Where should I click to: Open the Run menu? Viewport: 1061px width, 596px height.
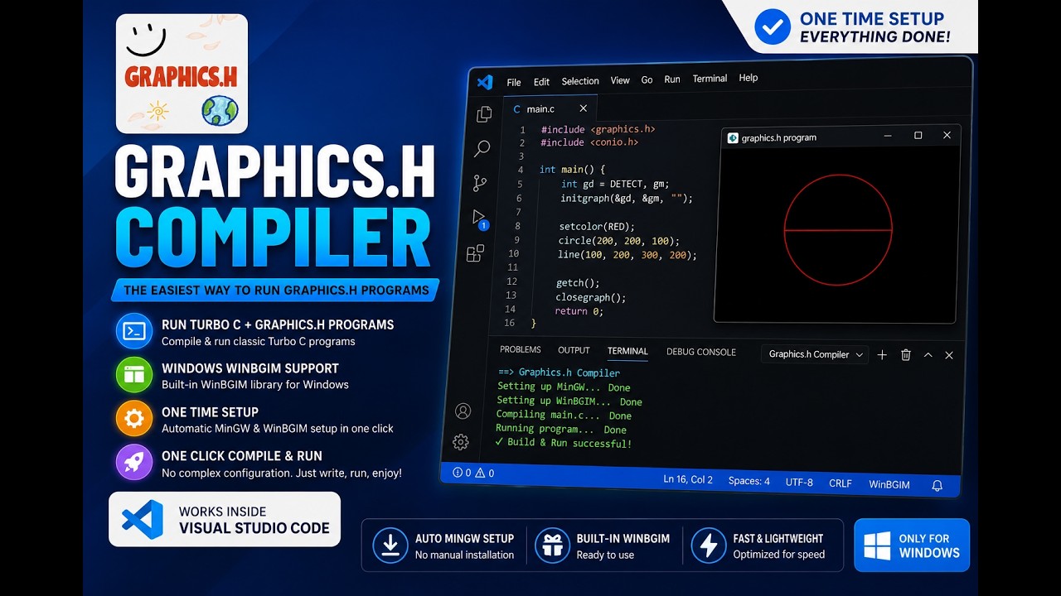click(x=672, y=79)
